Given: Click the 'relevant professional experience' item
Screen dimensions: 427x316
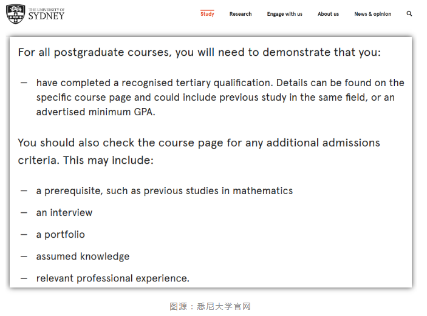Looking at the screenshot, I should 113,278.
